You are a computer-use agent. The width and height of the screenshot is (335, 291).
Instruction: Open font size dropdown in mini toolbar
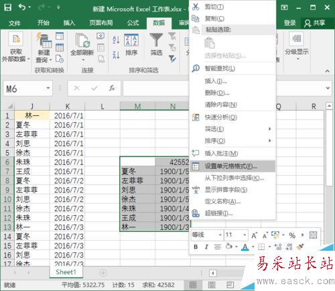[245, 235]
